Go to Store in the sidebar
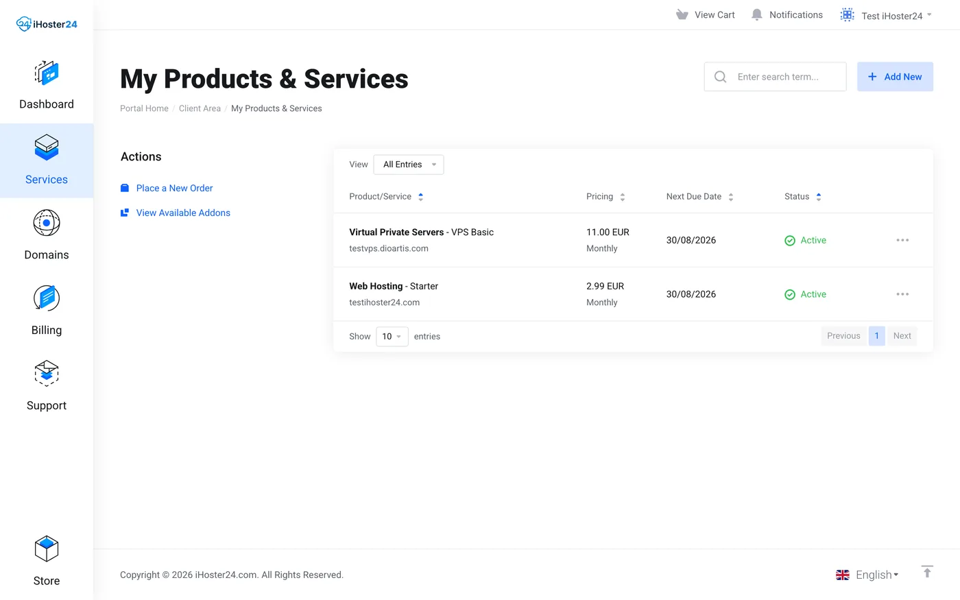The height and width of the screenshot is (600, 960). coord(47,581)
